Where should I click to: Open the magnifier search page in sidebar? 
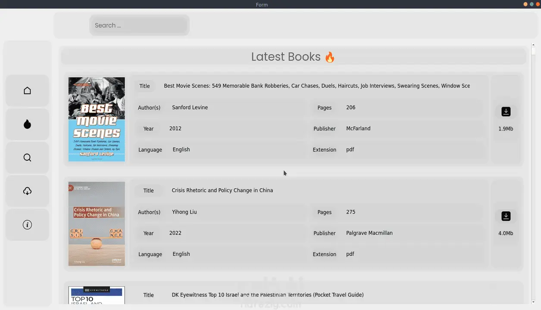click(x=27, y=158)
